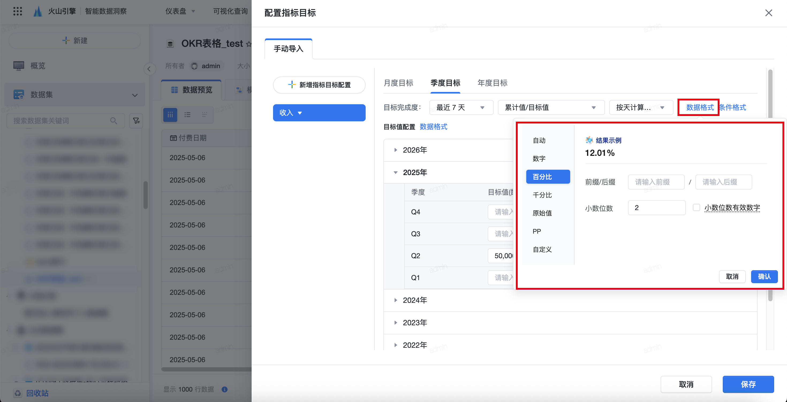Open the 最近 7 天 dropdown
This screenshot has height=402, width=787.
click(461, 107)
